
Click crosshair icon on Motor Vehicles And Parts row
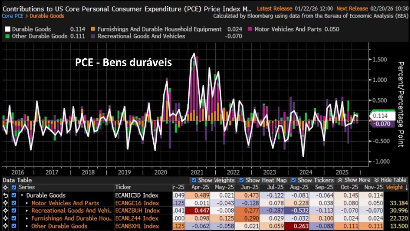[5, 203]
